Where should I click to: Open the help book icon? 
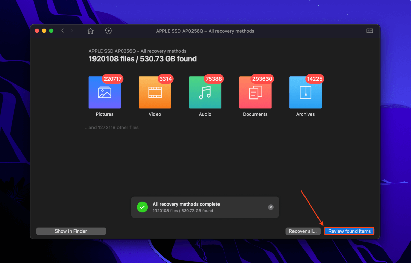pos(370,31)
